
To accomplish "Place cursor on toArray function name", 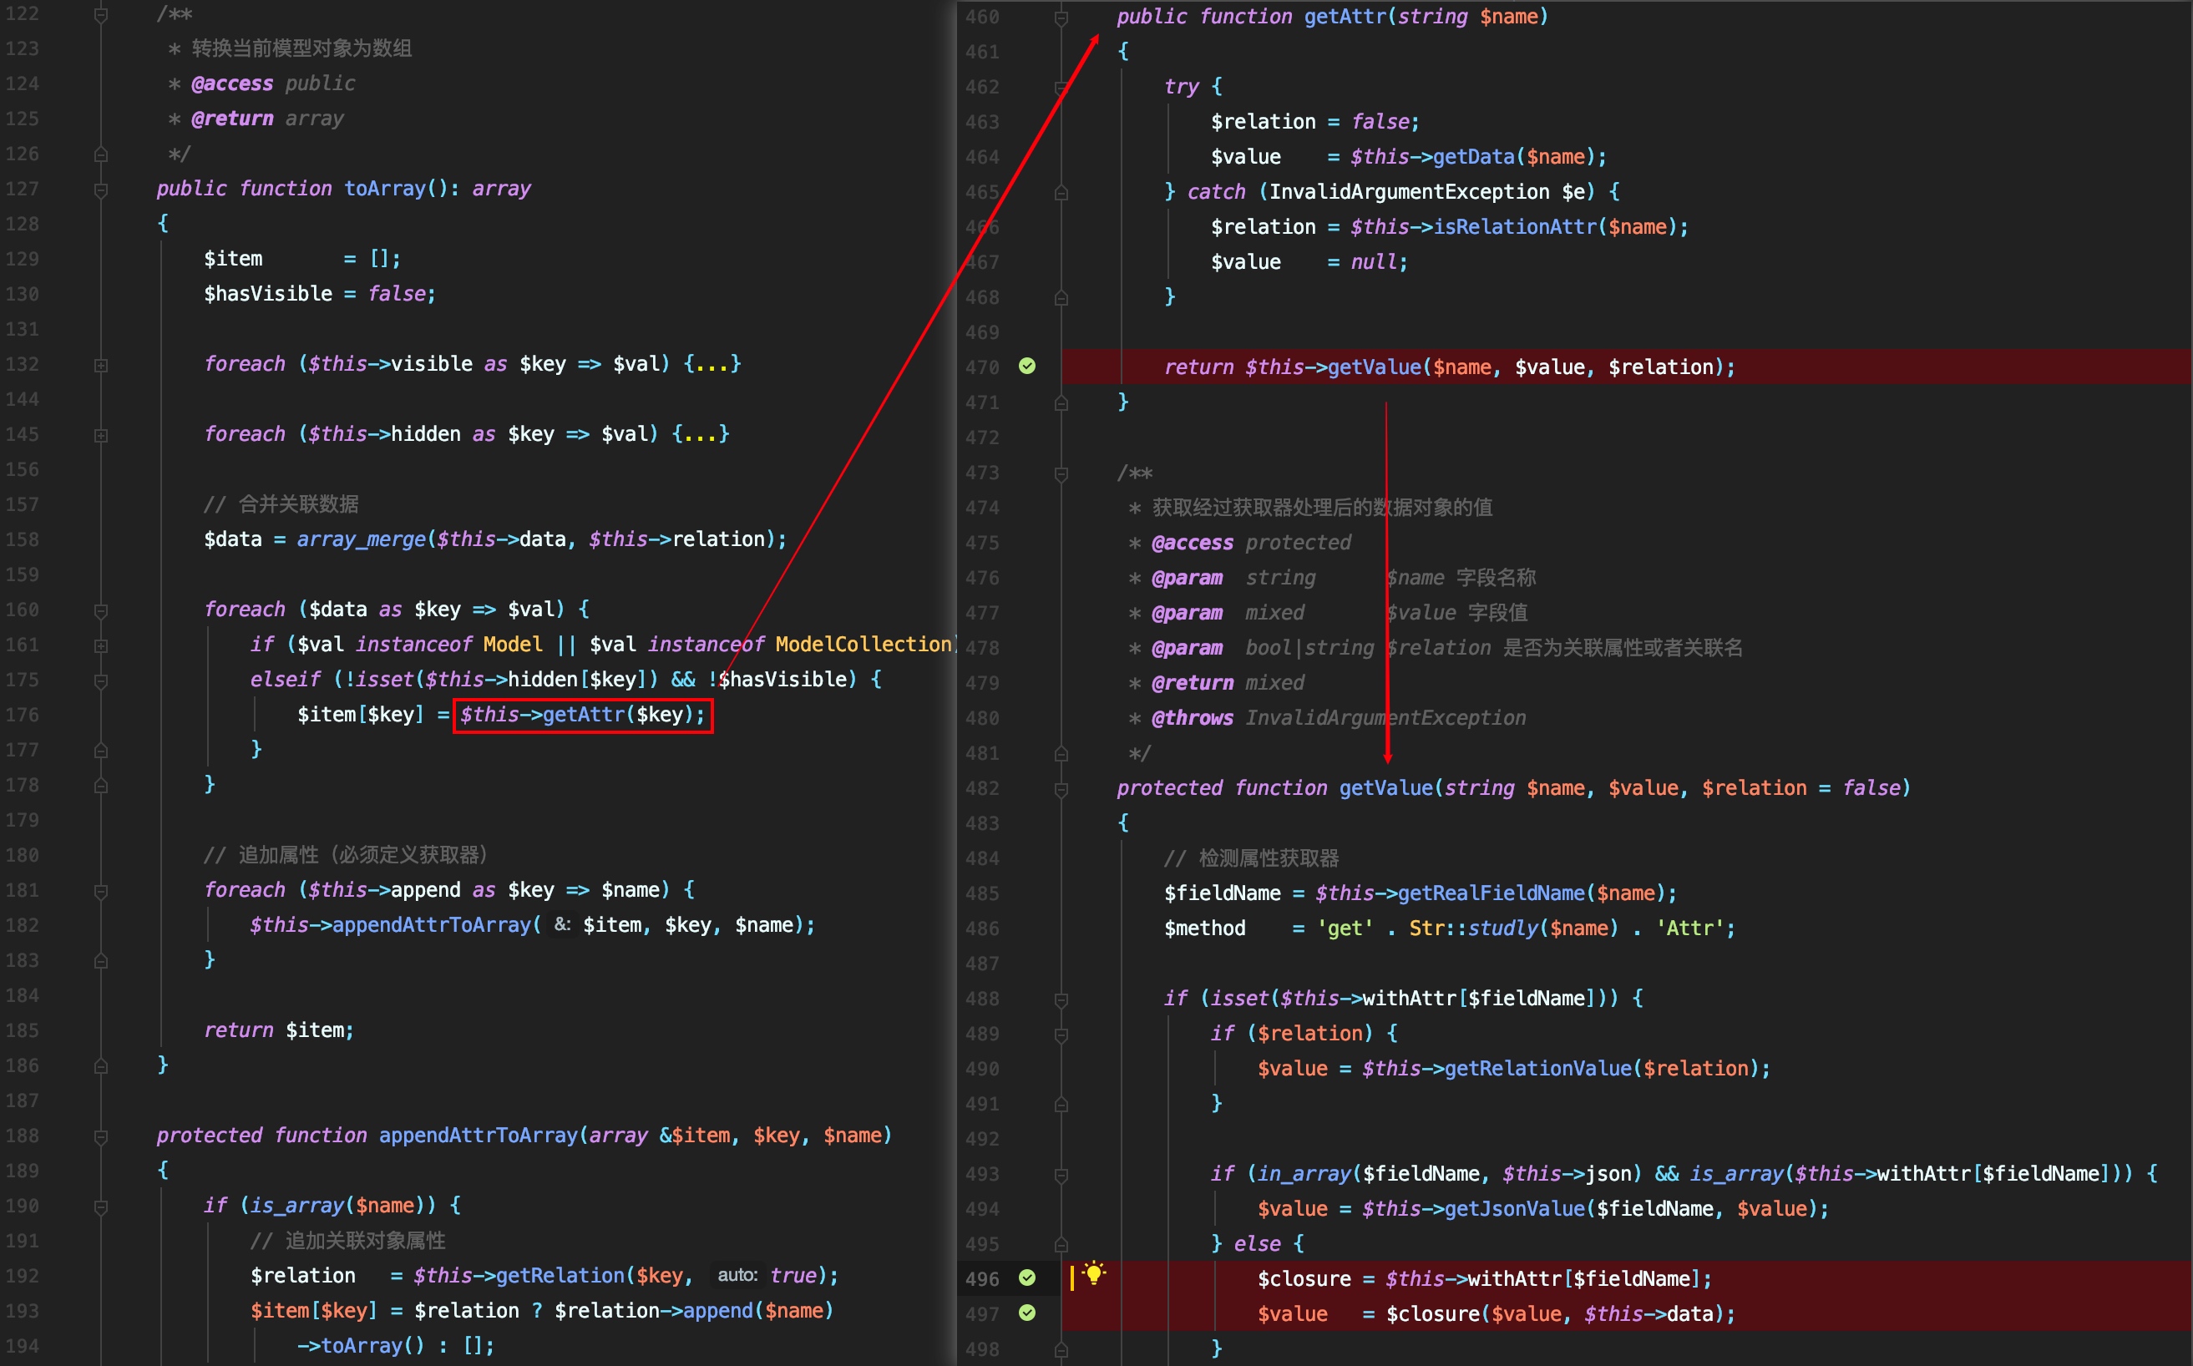I will tap(384, 188).
